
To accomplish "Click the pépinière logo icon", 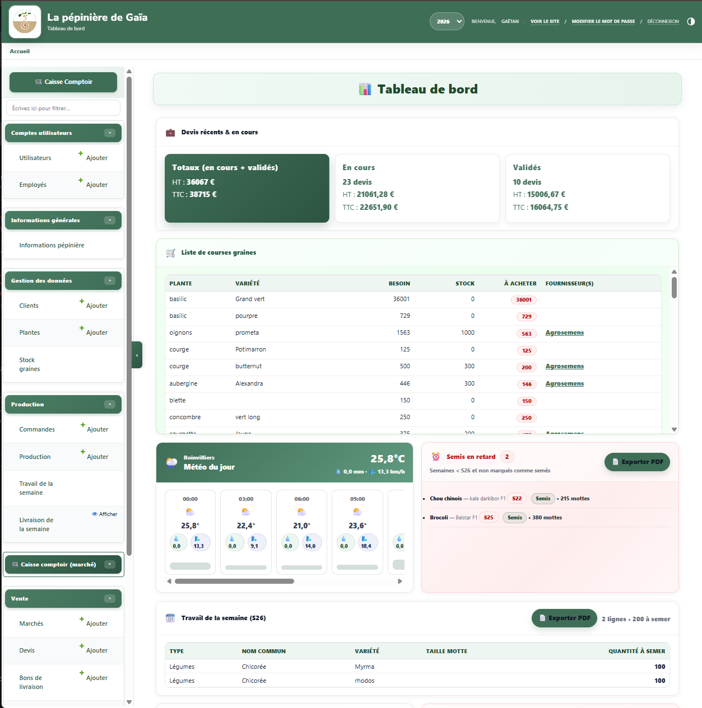I will (25, 22).
